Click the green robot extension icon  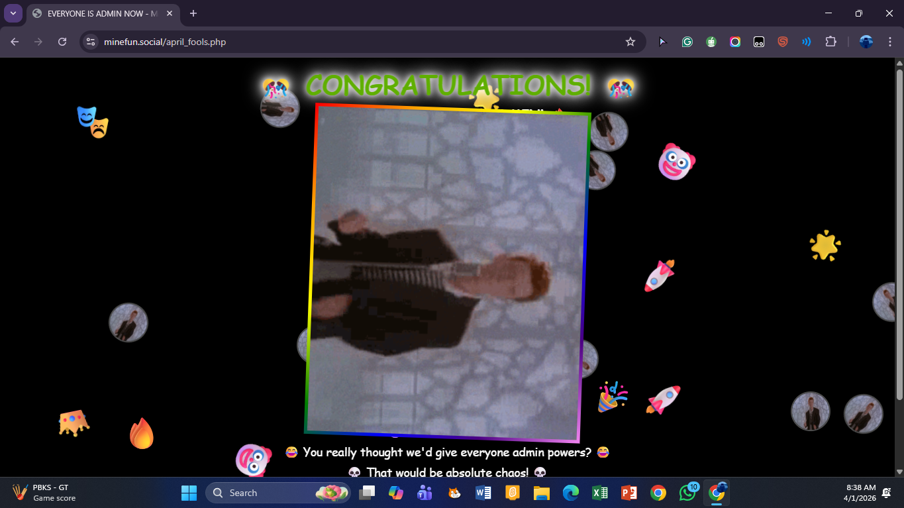click(711, 42)
